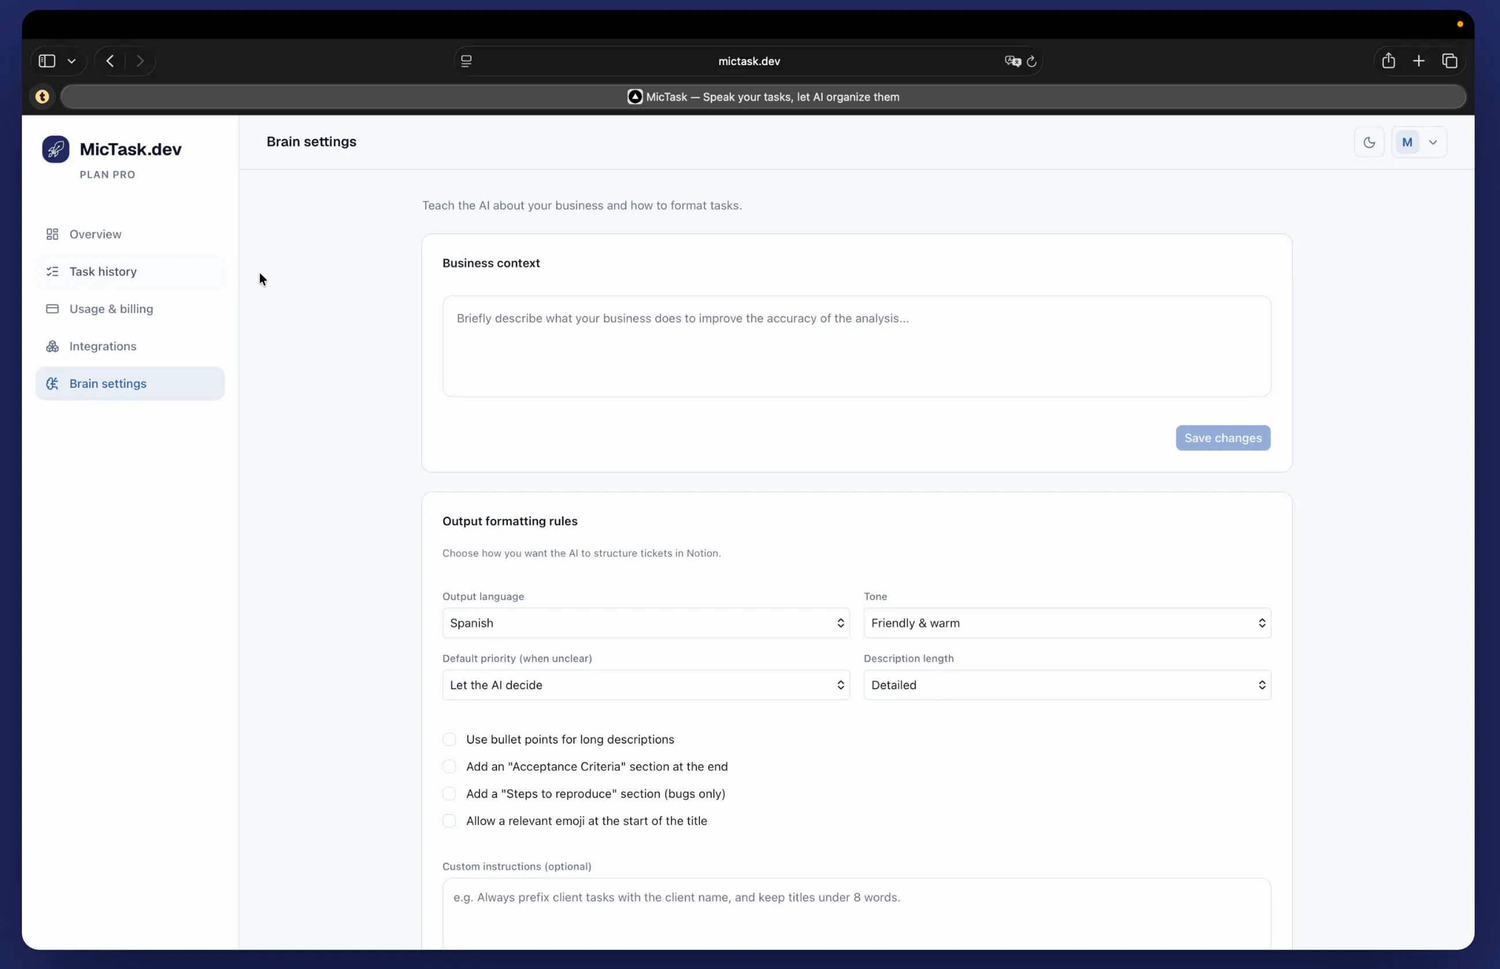The height and width of the screenshot is (969, 1500).
Task: Open Usage & billing page
Action: pos(130,309)
